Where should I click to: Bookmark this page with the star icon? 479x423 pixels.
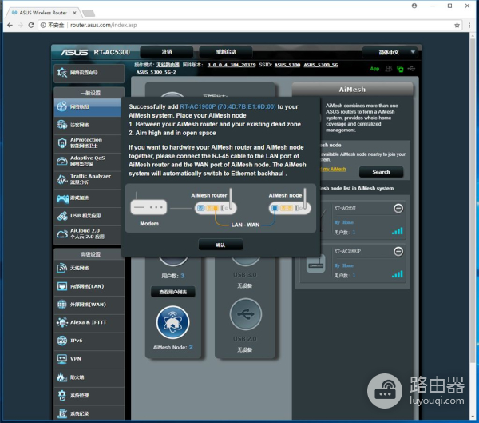coord(449,25)
